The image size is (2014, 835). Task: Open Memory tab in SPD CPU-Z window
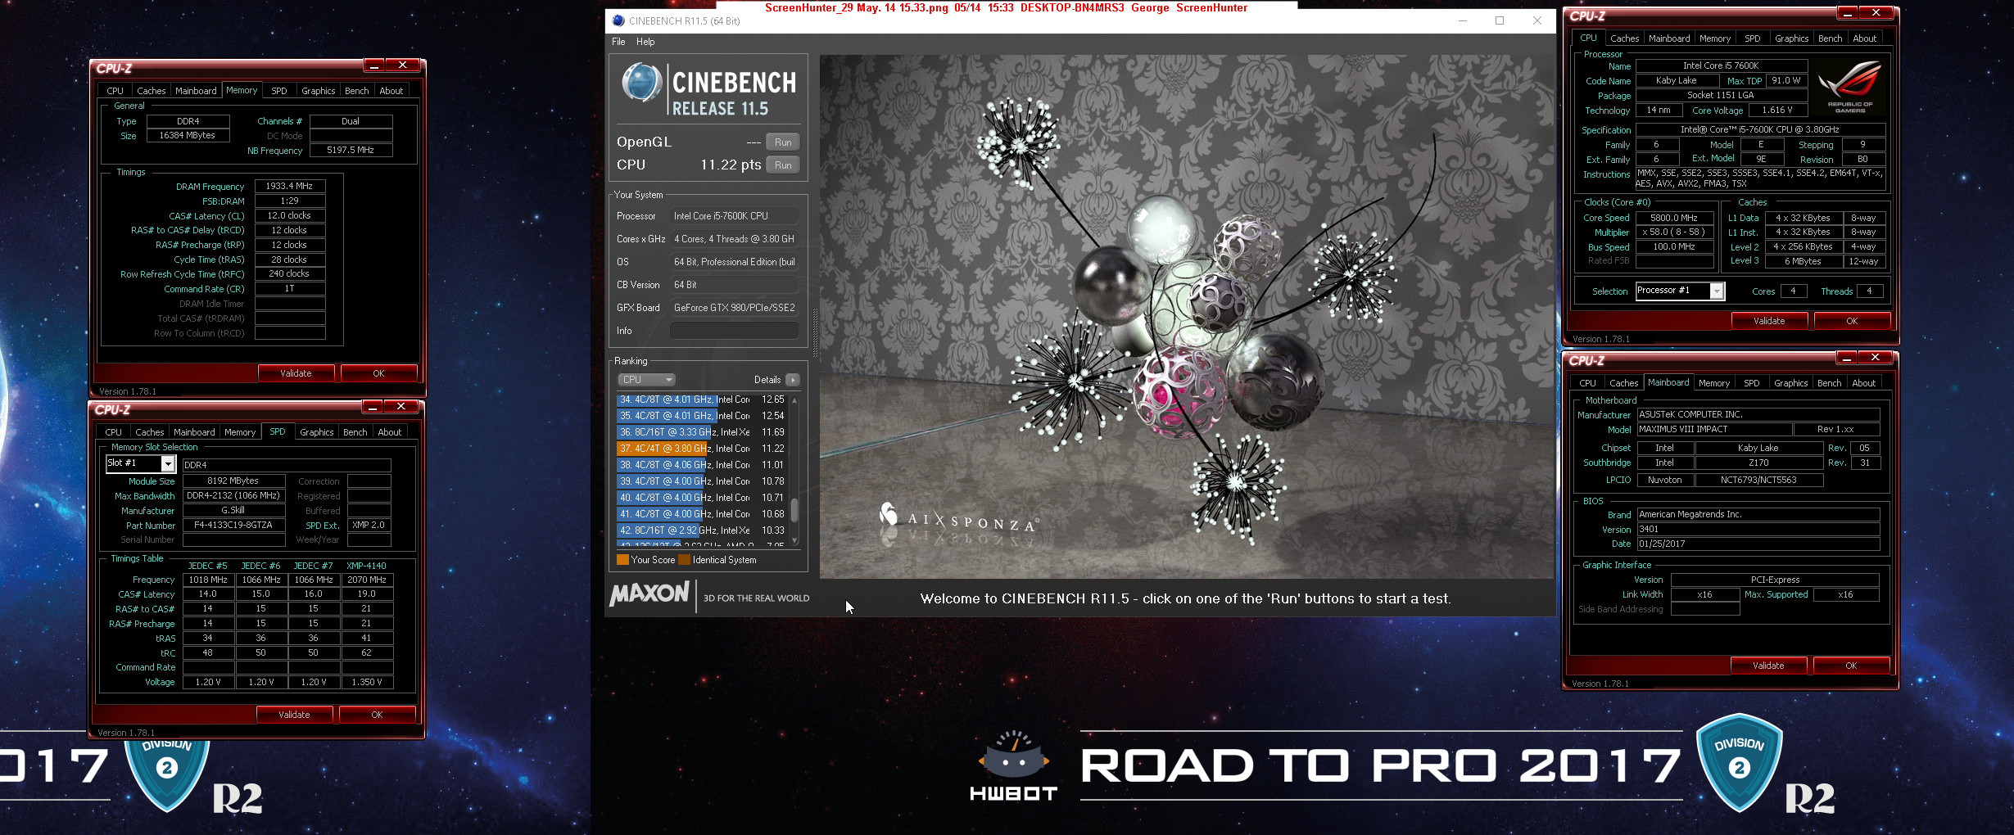point(240,432)
